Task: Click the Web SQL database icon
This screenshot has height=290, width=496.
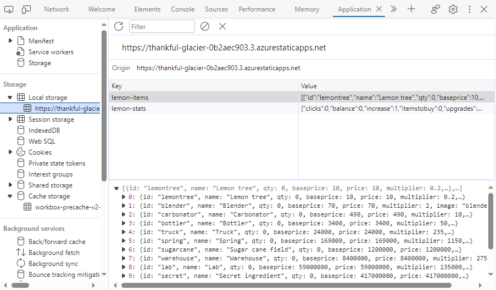Action: point(21,141)
